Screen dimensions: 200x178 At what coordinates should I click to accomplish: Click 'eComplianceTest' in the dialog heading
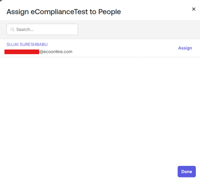(x=59, y=12)
